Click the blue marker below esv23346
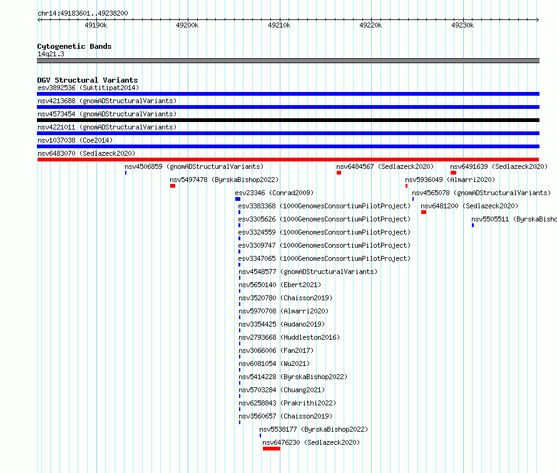The height and width of the screenshot is (473, 557). click(238, 199)
